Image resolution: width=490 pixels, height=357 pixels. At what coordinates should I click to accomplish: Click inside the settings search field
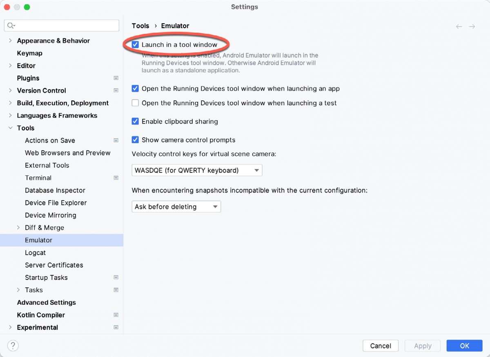tap(61, 25)
